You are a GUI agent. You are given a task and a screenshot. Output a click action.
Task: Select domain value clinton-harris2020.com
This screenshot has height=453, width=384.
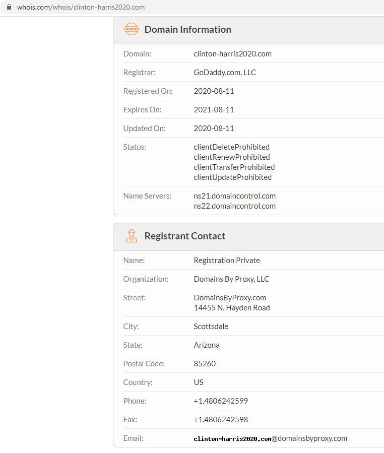pyautogui.click(x=233, y=54)
